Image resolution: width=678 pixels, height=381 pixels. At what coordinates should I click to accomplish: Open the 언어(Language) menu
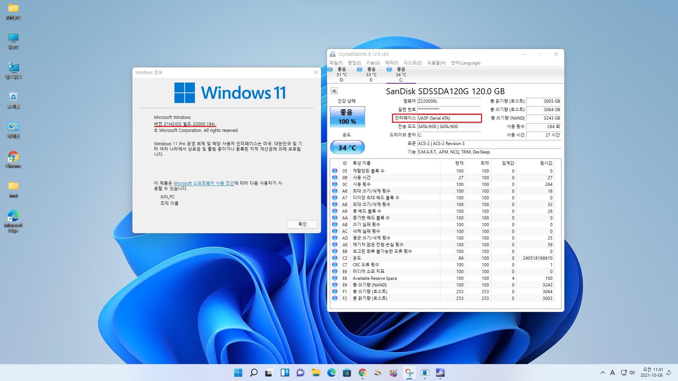click(465, 63)
